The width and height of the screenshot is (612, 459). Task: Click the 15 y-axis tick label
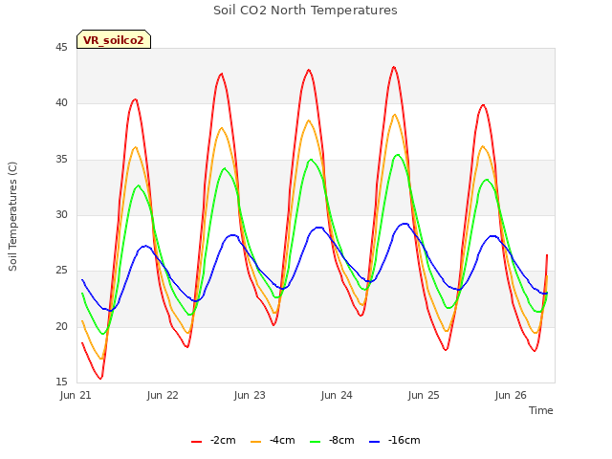click(x=61, y=382)
